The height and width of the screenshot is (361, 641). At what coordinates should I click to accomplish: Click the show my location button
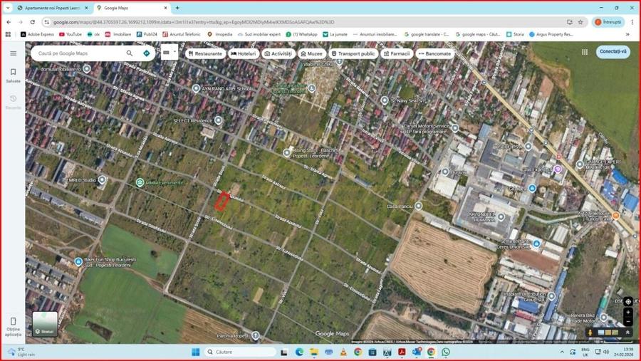(x=627, y=301)
